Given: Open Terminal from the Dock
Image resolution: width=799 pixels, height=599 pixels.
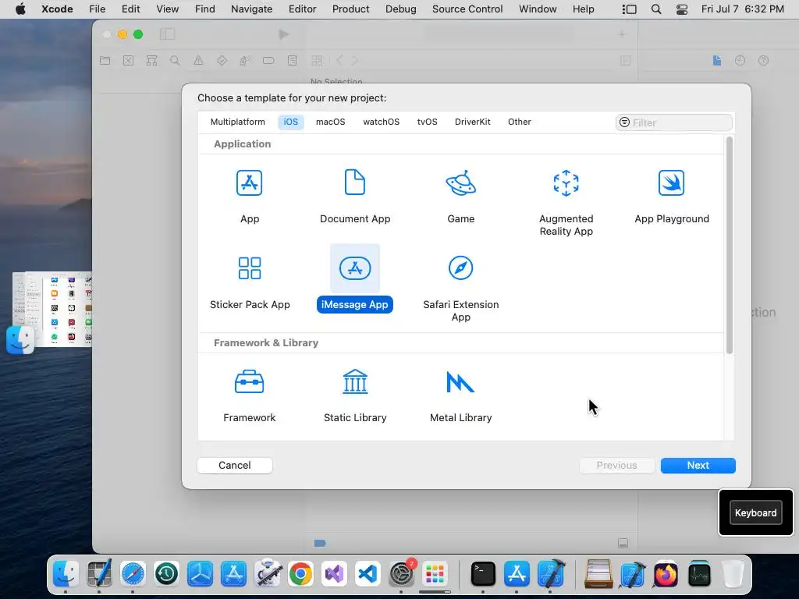Looking at the screenshot, I should 483,574.
